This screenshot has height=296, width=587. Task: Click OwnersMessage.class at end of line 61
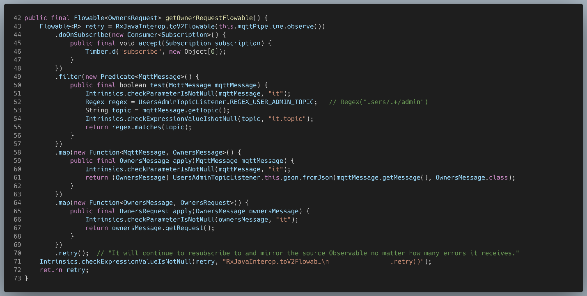[x=472, y=178]
